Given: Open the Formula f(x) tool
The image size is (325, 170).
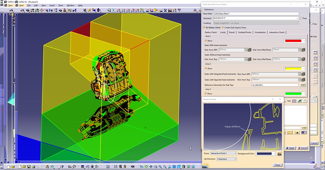Looking at the screenshot, I should [70, 167].
